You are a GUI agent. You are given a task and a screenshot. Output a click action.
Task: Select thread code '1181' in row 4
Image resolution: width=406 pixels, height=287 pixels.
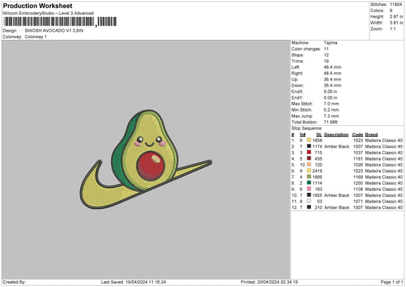[358, 159]
